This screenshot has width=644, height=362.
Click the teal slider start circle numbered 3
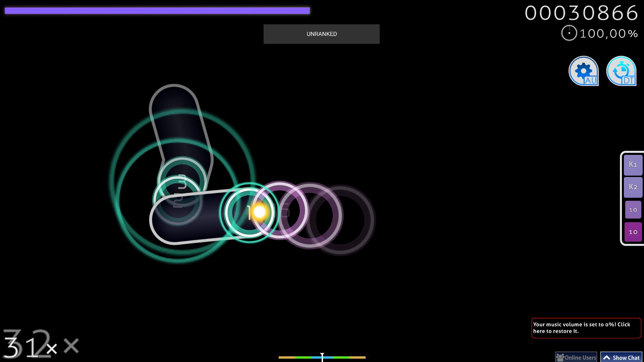182,182
